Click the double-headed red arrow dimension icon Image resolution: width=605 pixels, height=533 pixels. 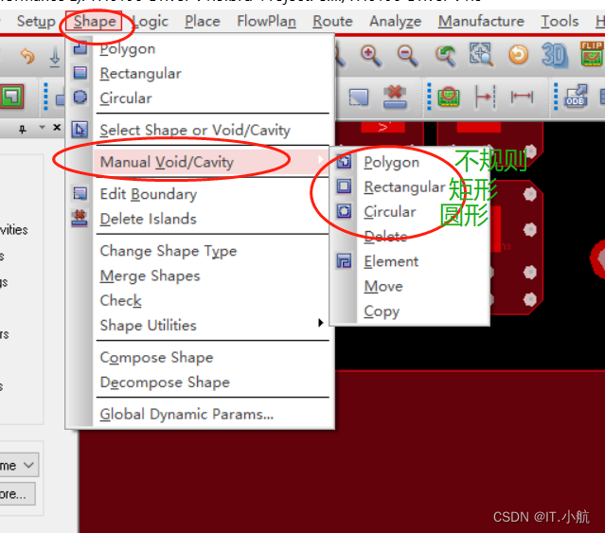coord(522,97)
